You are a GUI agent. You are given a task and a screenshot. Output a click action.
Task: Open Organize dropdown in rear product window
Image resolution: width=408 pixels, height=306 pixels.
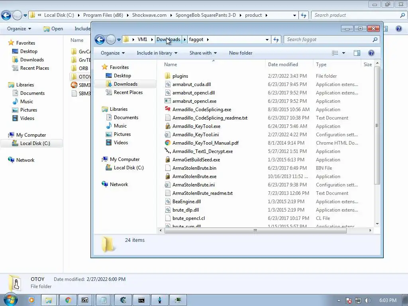point(19,29)
